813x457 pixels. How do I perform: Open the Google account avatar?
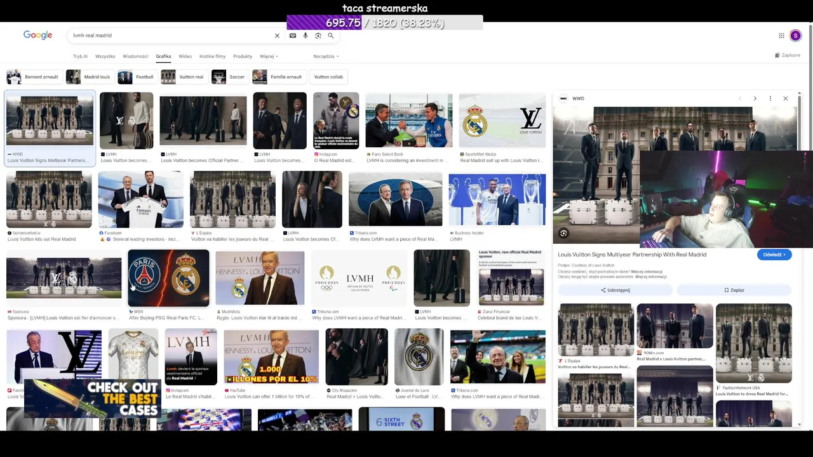pyautogui.click(x=795, y=36)
